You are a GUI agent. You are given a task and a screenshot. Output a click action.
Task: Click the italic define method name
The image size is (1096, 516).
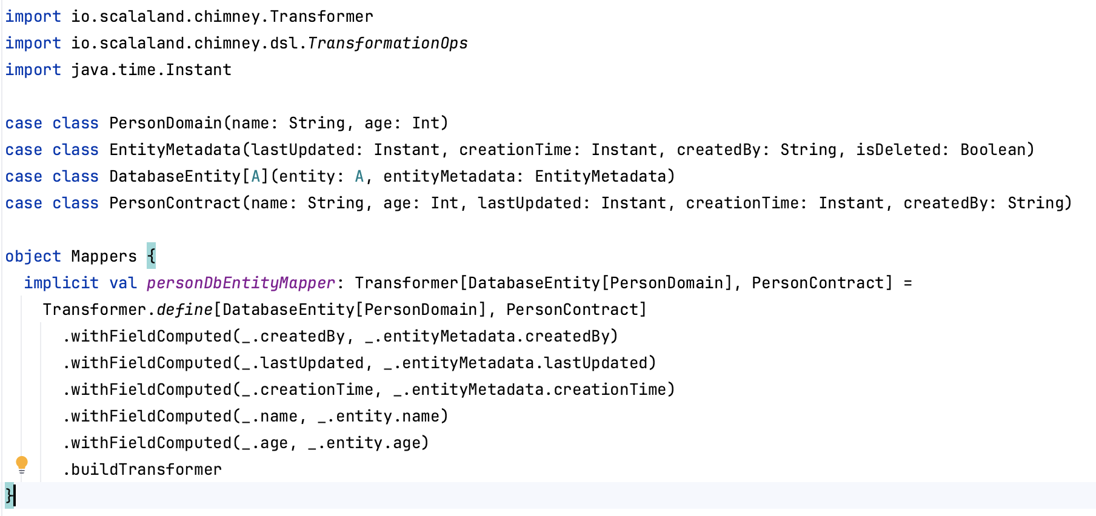click(185, 309)
